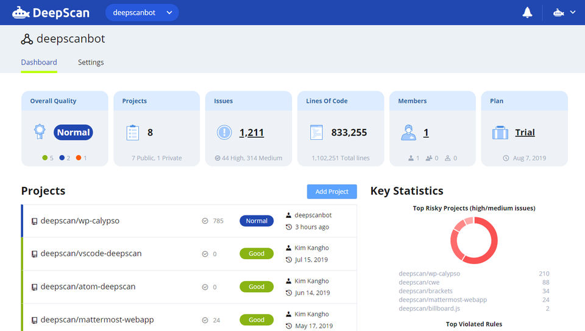The image size is (585, 331).
Task: Click the repository icon beside vscode-deepscan
Action: point(34,254)
